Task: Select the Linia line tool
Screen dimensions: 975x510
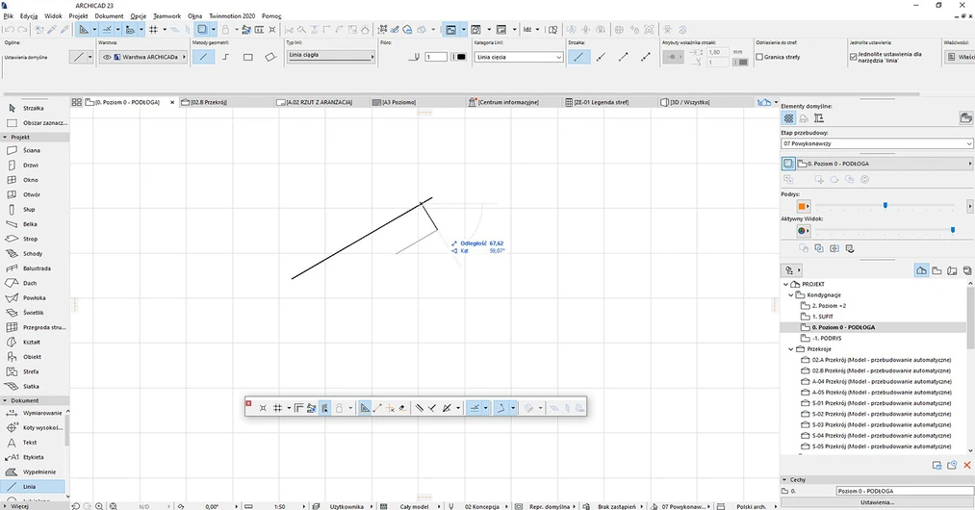Action: pos(35,487)
